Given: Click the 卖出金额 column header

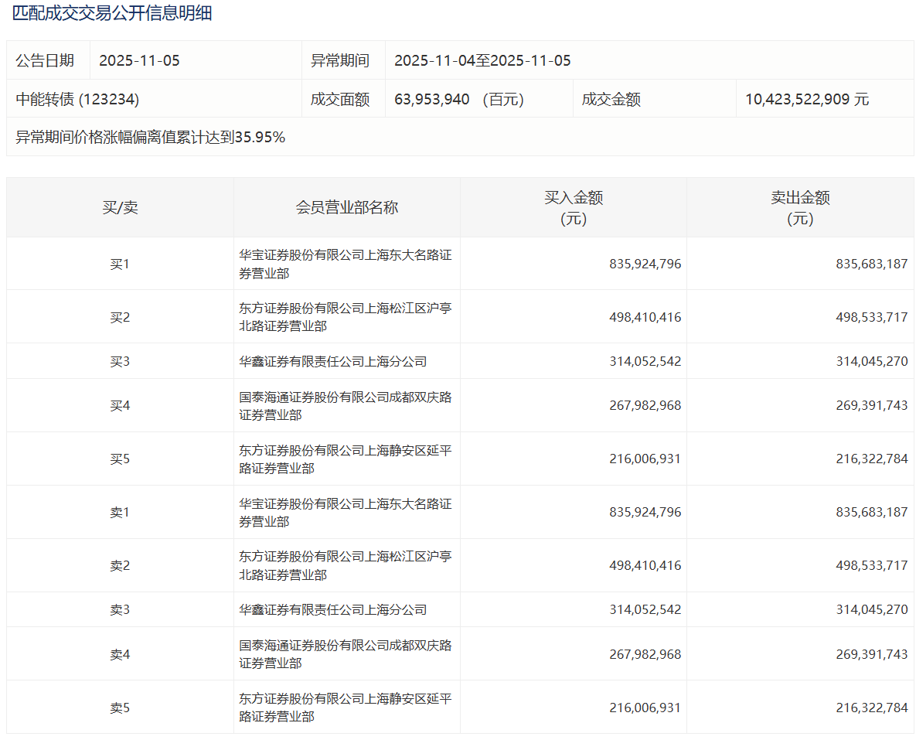Looking at the screenshot, I should point(800,207).
